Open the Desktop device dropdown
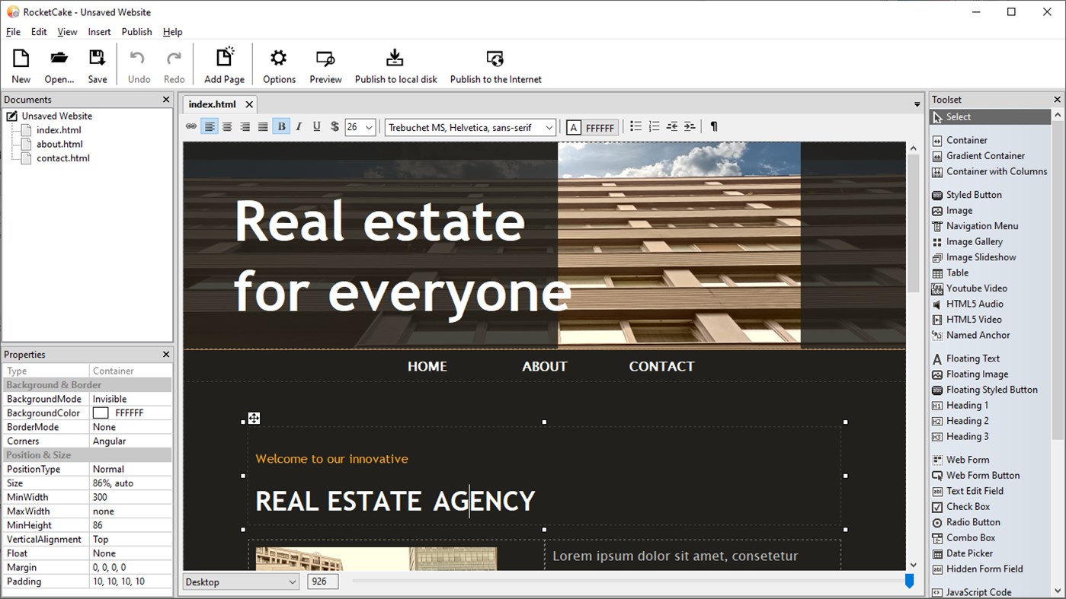Image resolution: width=1066 pixels, height=599 pixels. coord(240,581)
